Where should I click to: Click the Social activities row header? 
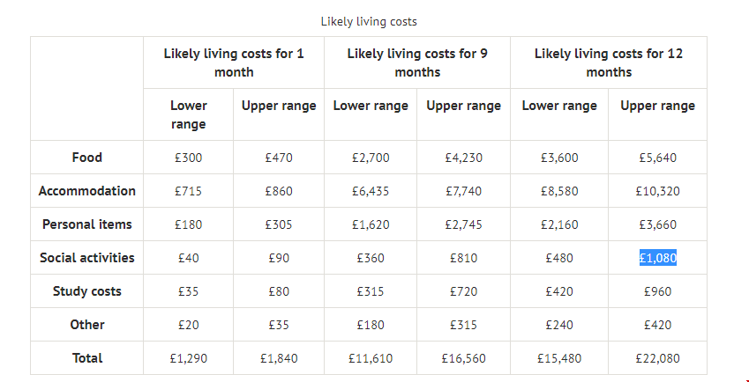point(87,258)
